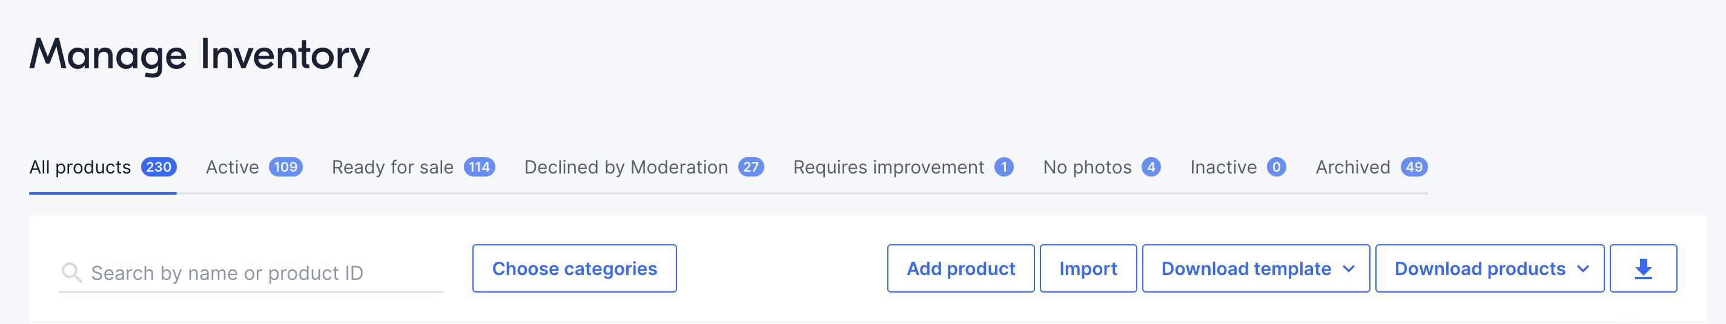Expand the Download template dropdown
The height and width of the screenshot is (324, 1726).
(1255, 268)
